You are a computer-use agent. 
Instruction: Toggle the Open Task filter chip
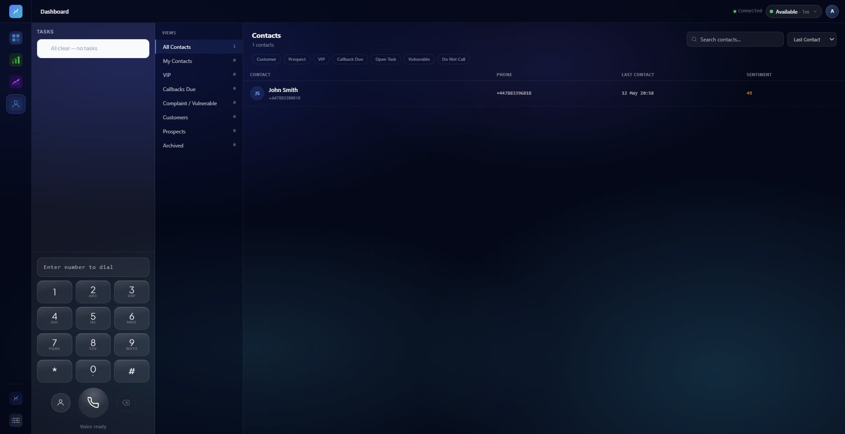(385, 59)
